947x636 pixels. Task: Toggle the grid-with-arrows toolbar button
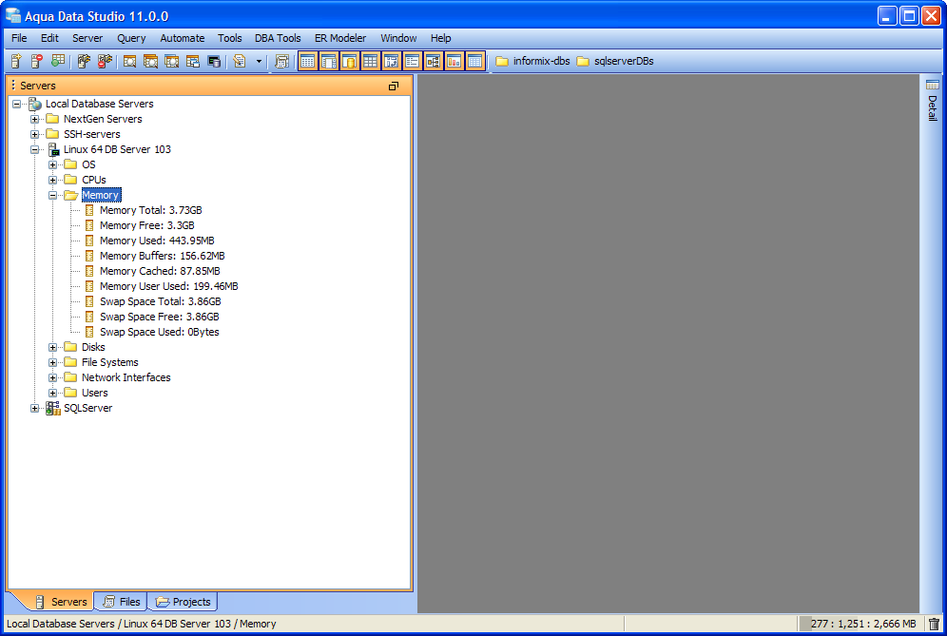(392, 61)
